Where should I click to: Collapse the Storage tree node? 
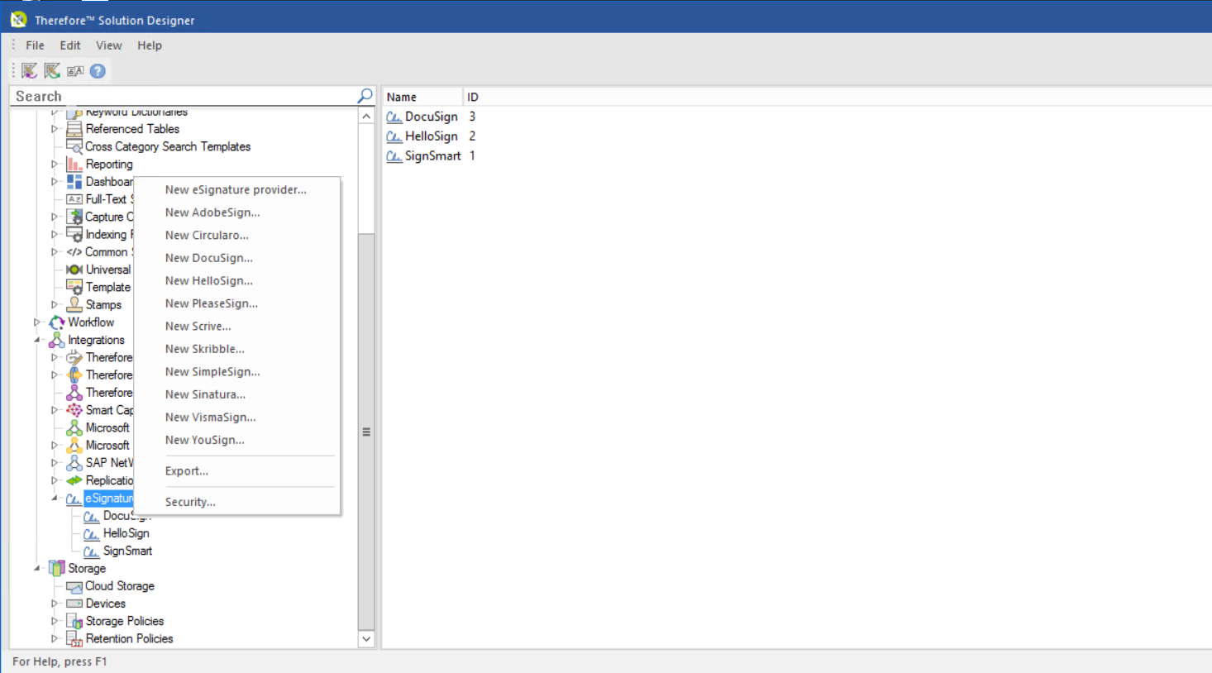coord(37,568)
